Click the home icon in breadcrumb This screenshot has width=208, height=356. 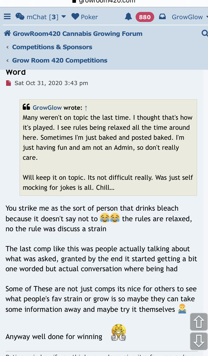click(7, 34)
